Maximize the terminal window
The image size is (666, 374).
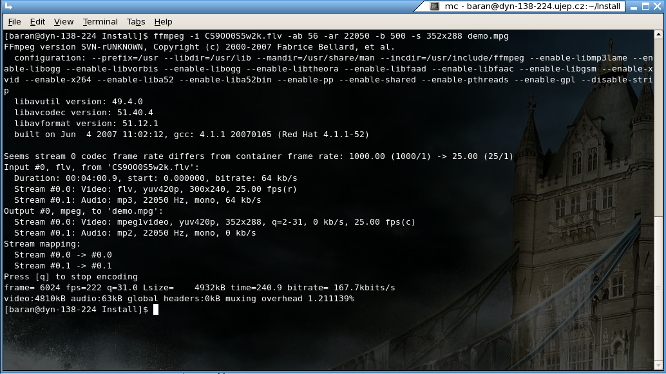[645, 6]
